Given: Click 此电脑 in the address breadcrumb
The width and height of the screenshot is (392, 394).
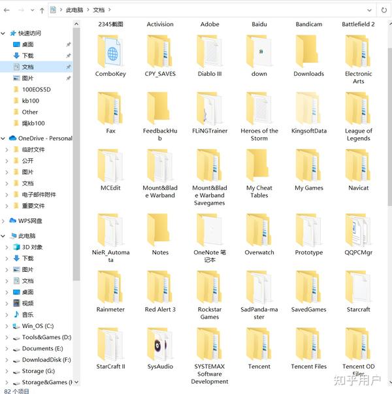Looking at the screenshot, I should coord(74,10).
